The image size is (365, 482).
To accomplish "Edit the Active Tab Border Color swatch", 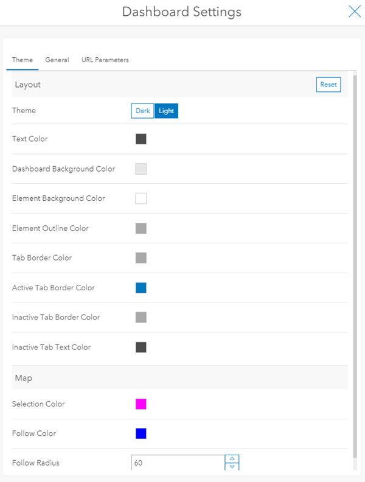I will pyautogui.click(x=141, y=288).
